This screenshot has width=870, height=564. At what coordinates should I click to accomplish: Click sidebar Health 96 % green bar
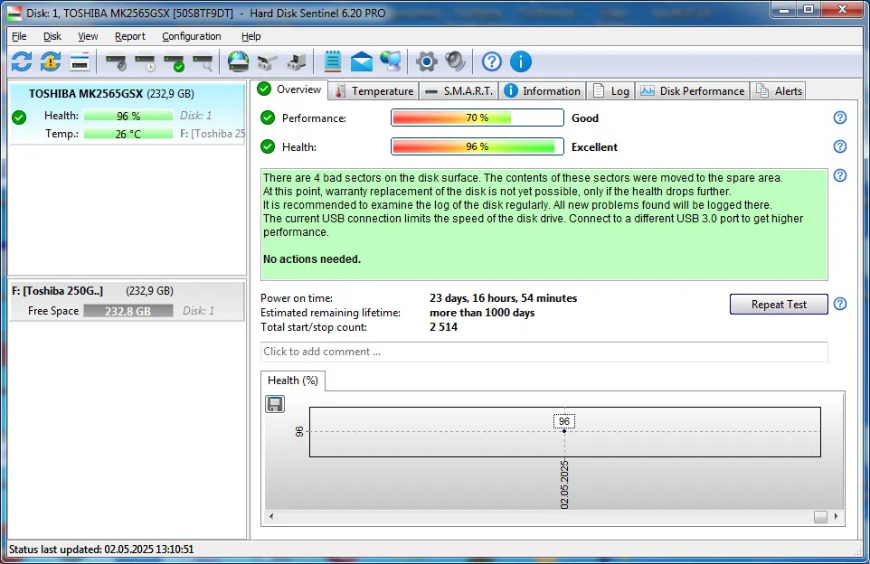click(128, 116)
